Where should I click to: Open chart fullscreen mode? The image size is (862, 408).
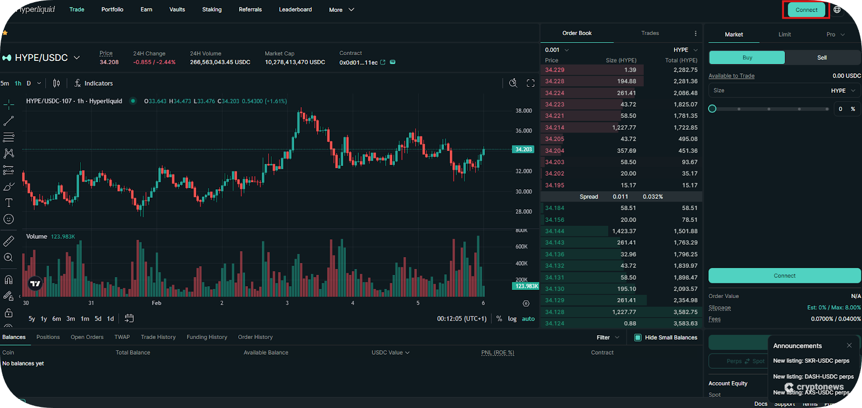531,83
